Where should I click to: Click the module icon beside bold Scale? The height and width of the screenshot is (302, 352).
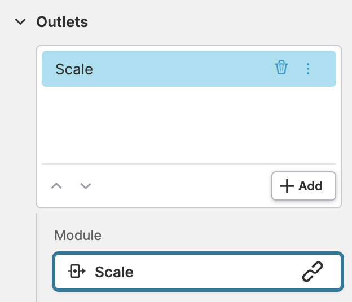point(76,272)
